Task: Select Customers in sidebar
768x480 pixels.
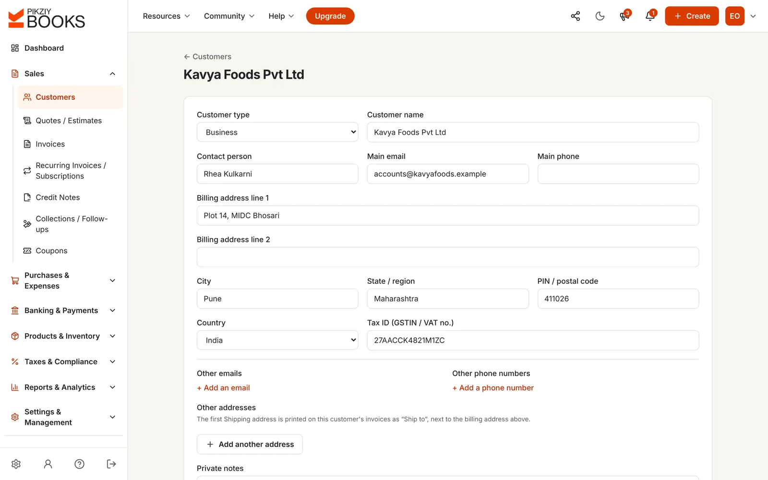Action: 70,97
